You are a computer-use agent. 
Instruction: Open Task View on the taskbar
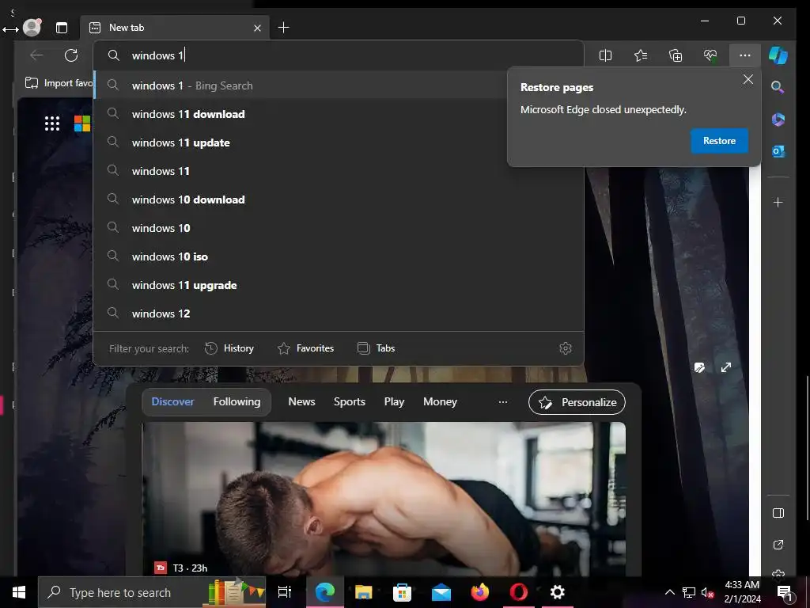[285, 592]
